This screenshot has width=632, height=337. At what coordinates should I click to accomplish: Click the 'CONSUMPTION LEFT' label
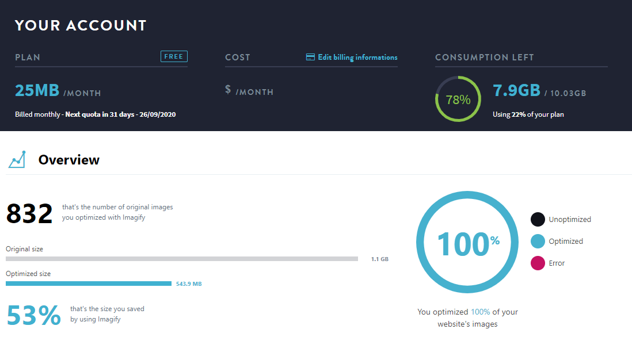[x=485, y=57]
